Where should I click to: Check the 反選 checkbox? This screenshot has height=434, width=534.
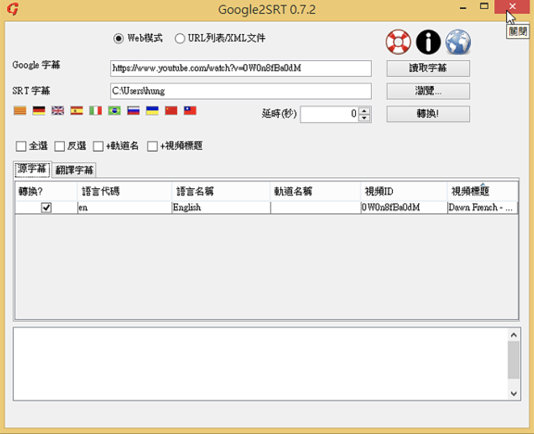[59, 146]
